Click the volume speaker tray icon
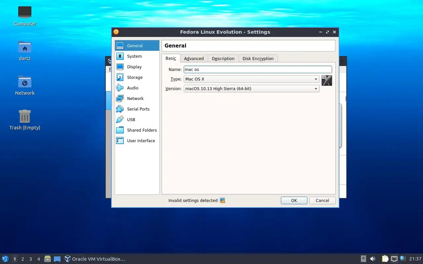 [373, 259]
